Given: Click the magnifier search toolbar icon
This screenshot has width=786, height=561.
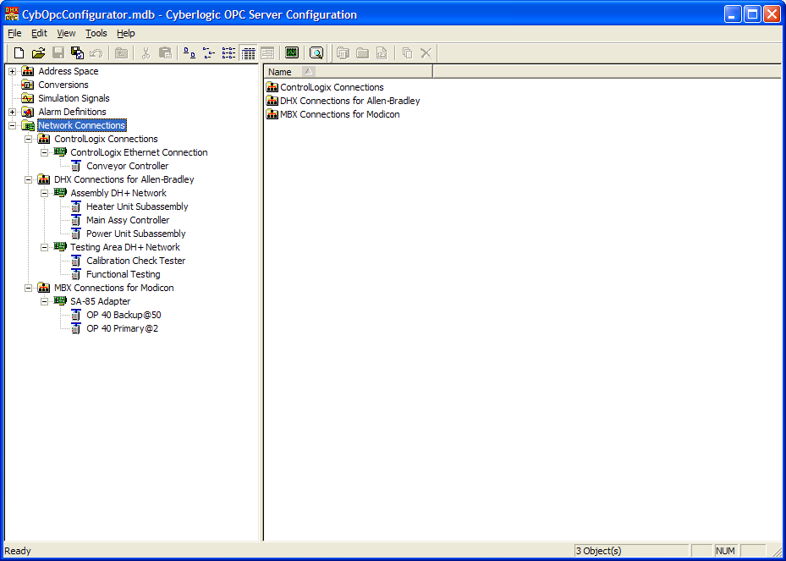Looking at the screenshot, I should point(316,52).
